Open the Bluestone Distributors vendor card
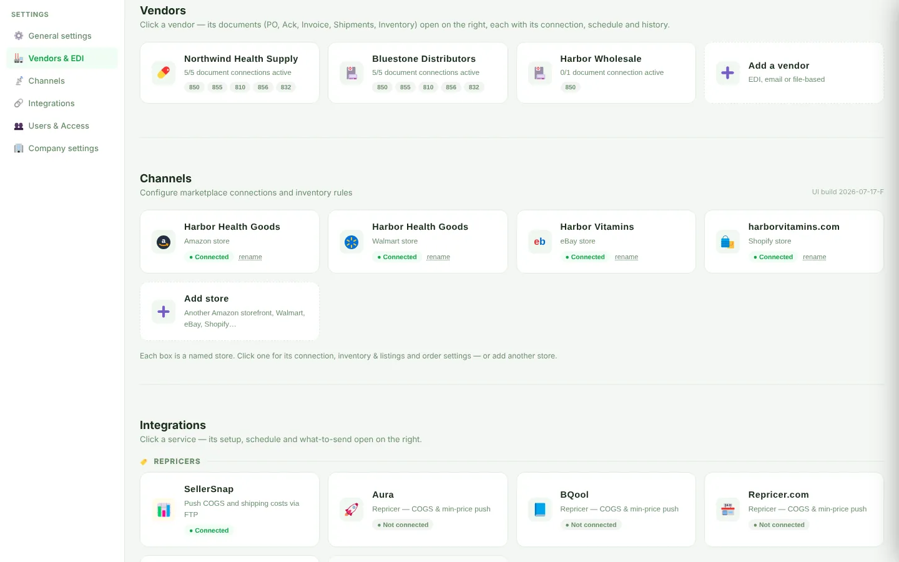899x562 pixels. point(418,73)
